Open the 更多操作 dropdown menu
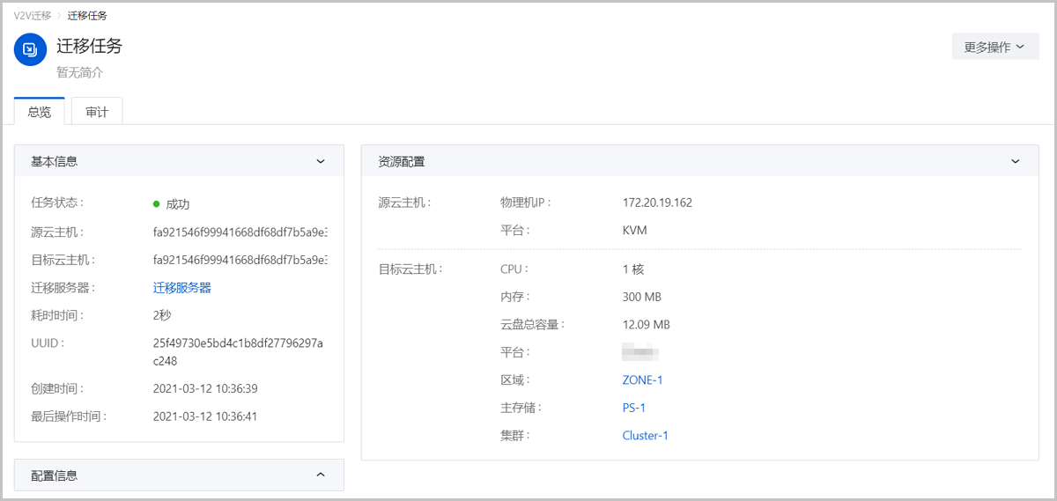The width and height of the screenshot is (1057, 501). point(994,48)
